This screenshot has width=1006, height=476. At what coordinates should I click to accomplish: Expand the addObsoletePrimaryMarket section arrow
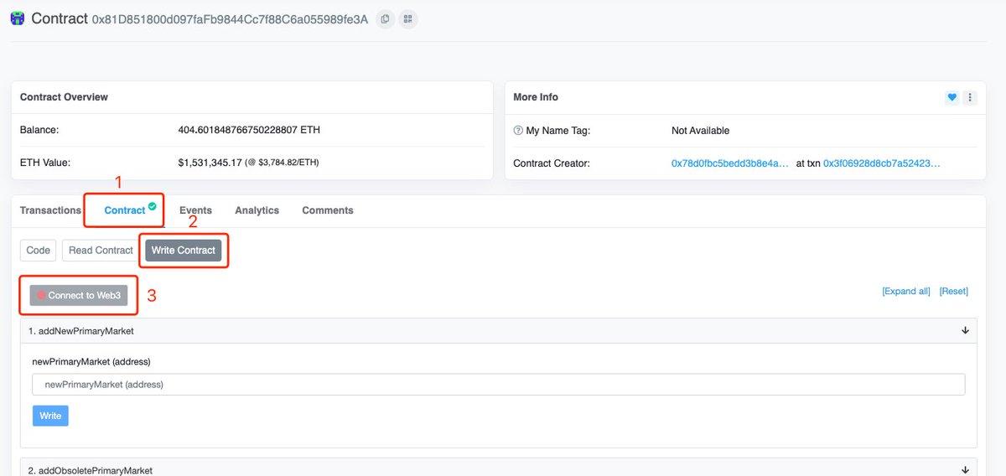[966, 470]
